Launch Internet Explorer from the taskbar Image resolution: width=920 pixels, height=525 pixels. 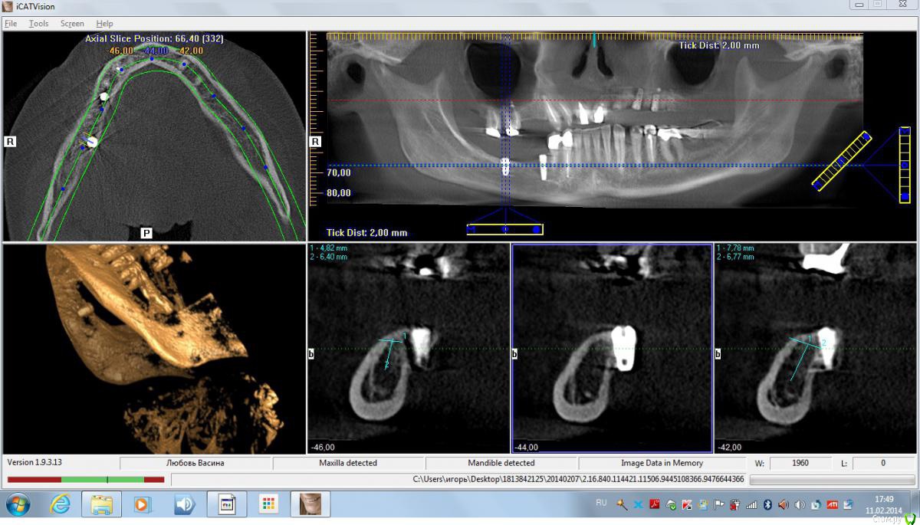(61, 504)
